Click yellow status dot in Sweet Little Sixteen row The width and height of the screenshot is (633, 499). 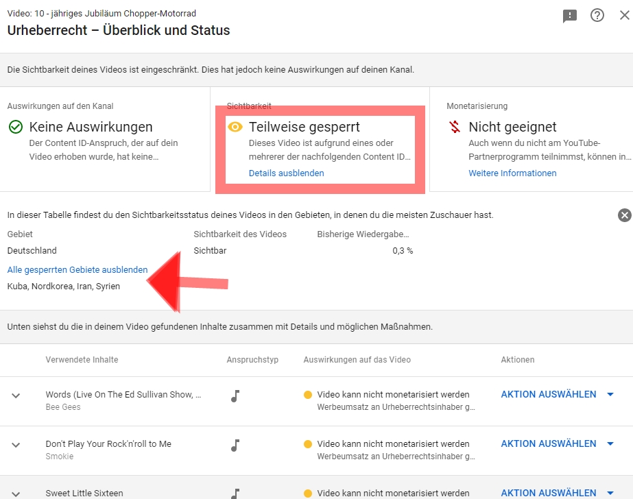tap(308, 494)
